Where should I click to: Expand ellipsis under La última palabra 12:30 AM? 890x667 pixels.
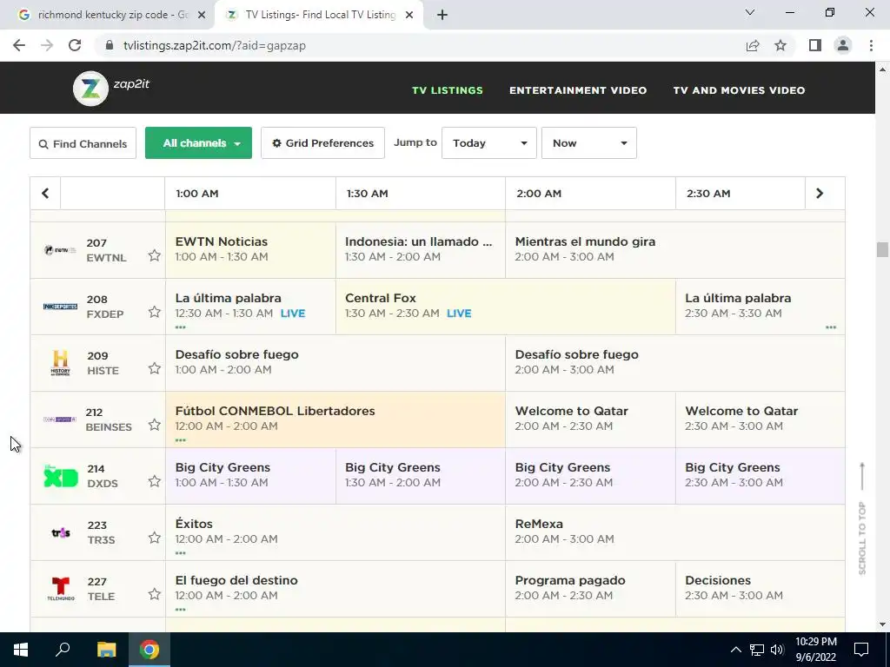181,327
